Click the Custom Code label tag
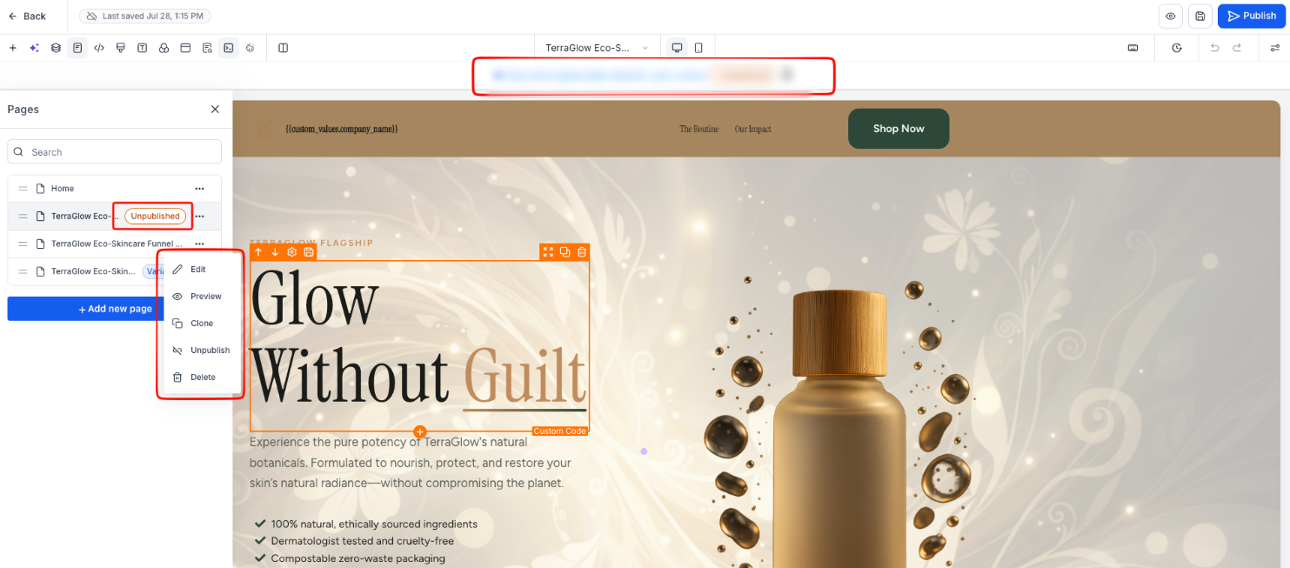Viewport: 1290px width, 568px height. pos(560,431)
